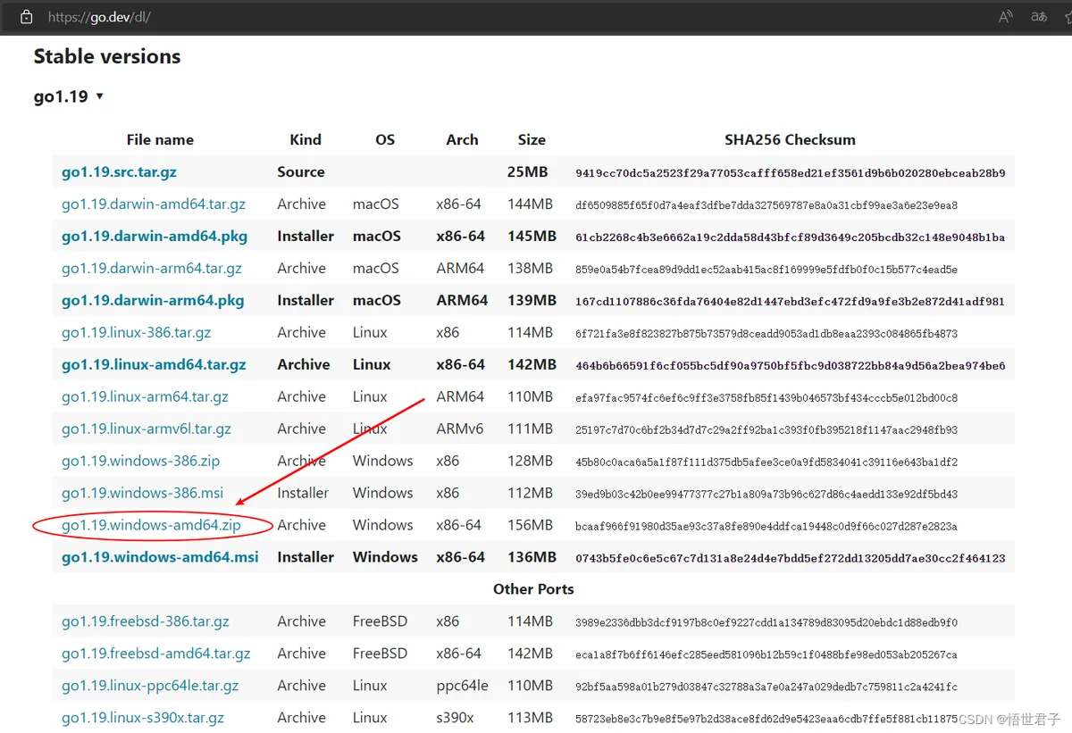1072x733 pixels.
Task: Click the lock icon in the address bar
Action: (x=27, y=17)
